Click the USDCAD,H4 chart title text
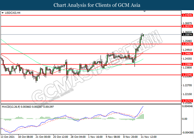The width and height of the screenshot is (194, 138). pos(12,13)
